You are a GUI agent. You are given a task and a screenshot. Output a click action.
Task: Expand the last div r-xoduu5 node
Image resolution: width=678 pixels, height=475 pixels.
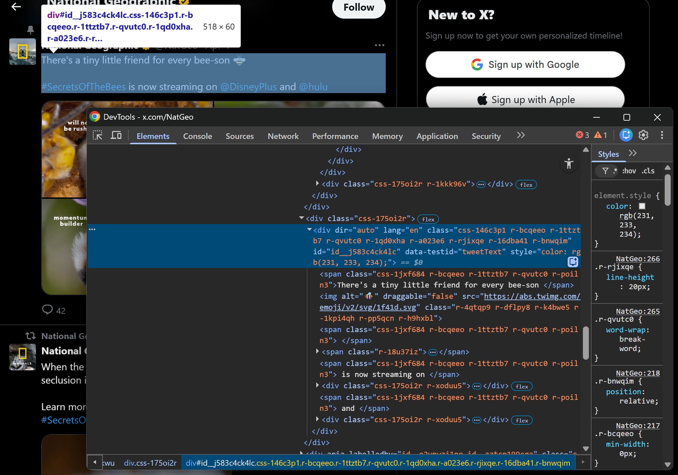(x=318, y=419)
